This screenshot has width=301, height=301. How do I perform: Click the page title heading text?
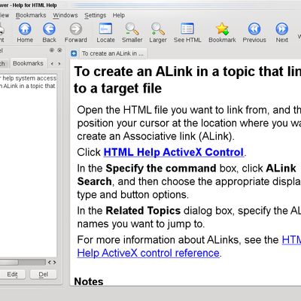pyautogui.click(x=187, y=80)
